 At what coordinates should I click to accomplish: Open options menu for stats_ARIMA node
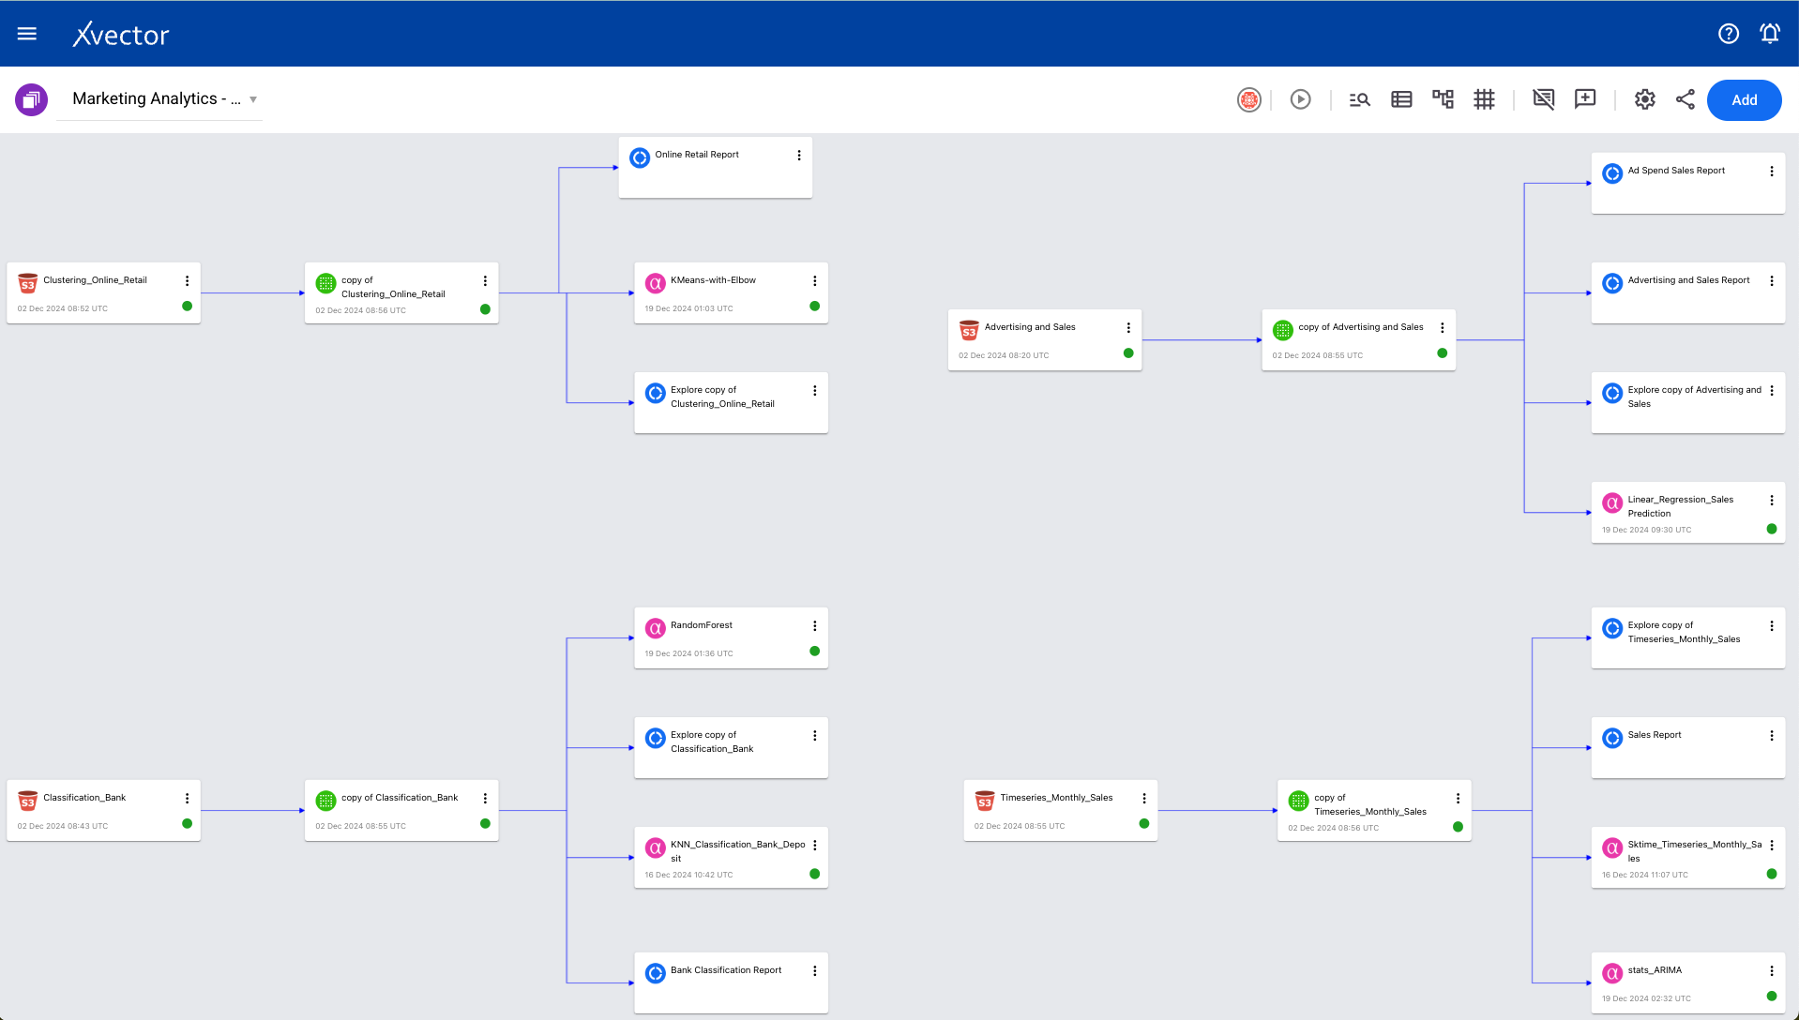1771,971
